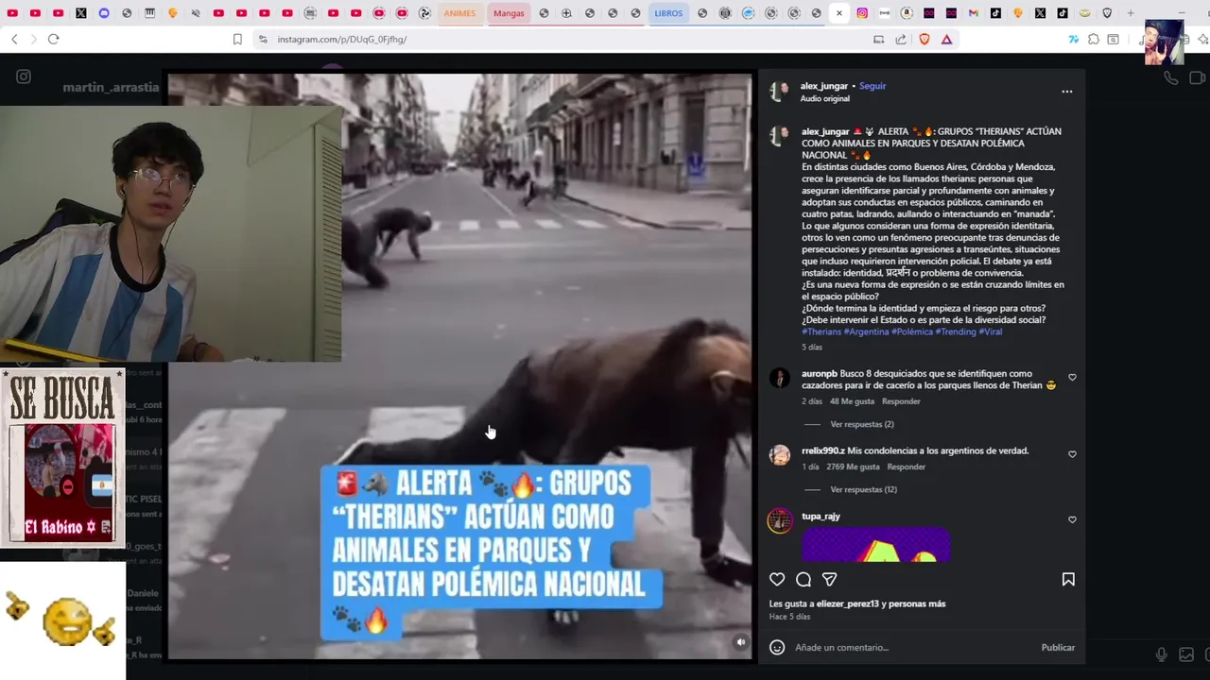Expand Ver respuestas (12) under rrelix990.z
Image resolution: width=1210 pixels, height=680 pixels.
pos(863,489)
